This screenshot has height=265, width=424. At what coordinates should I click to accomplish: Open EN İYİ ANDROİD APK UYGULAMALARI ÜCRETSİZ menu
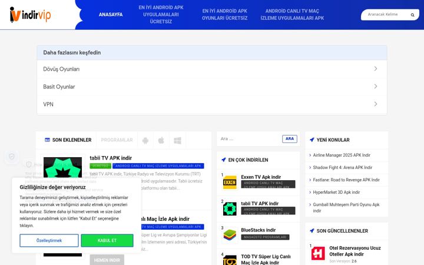[161, 15]
